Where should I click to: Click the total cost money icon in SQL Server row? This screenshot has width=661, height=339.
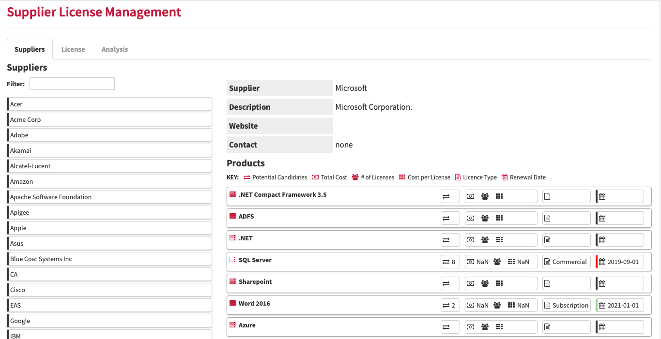470,262
